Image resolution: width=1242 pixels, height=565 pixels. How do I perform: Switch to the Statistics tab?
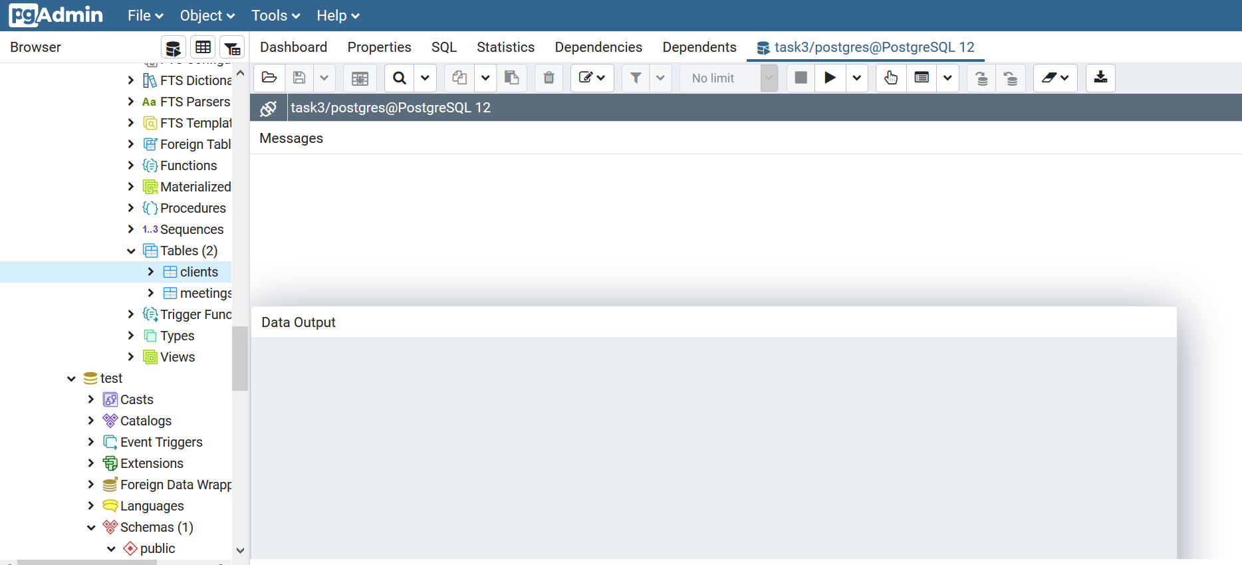505,47
